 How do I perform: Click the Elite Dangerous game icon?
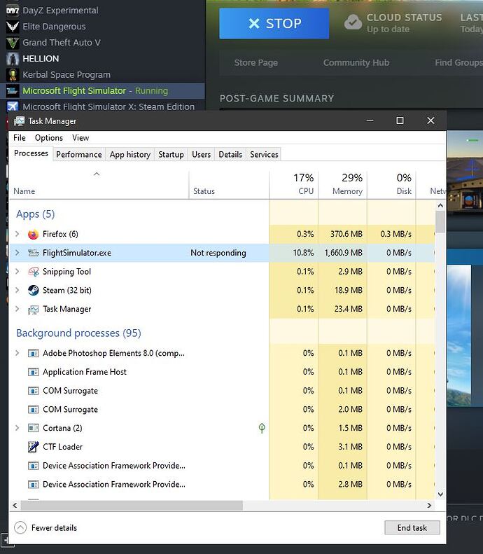(x=12, y=27)
